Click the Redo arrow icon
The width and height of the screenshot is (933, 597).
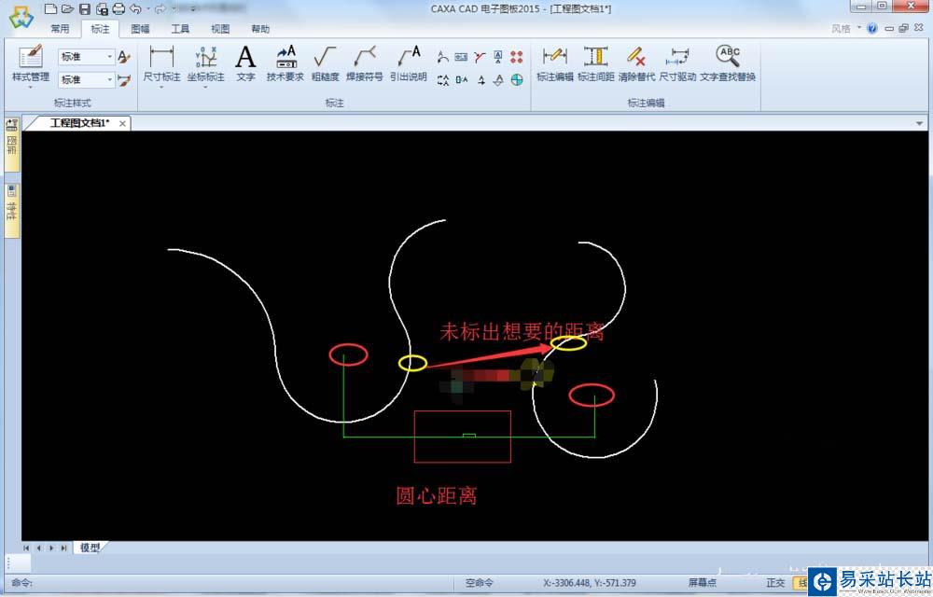(x=160, y=9)
